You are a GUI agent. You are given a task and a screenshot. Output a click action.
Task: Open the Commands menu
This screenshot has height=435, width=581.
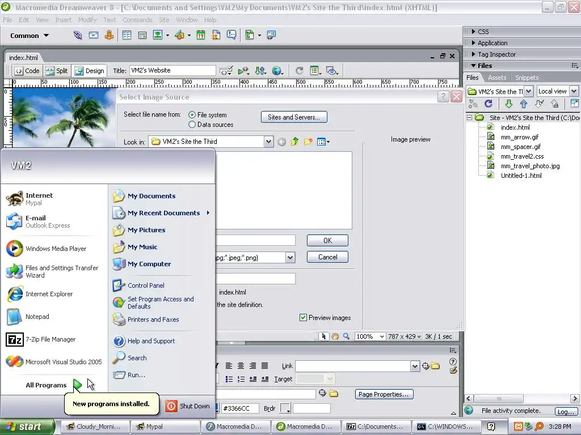(137, 20)
